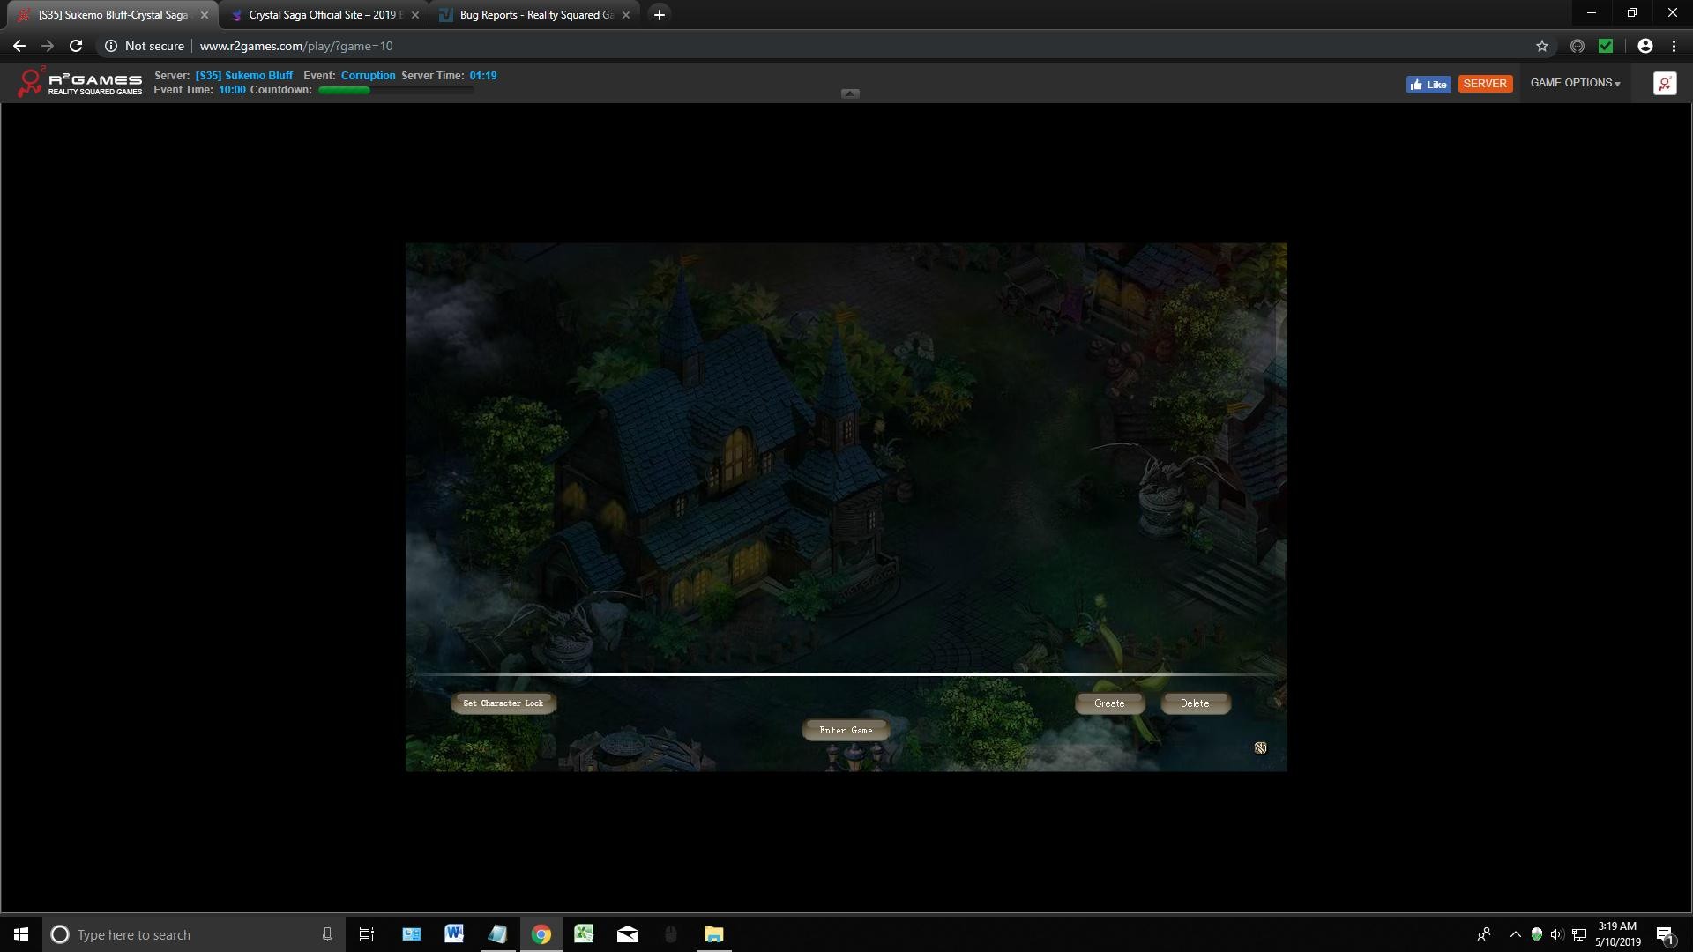Click the green checkmark extension icon
This screenshot has width=1693, height=952.
coord(1606,46)
